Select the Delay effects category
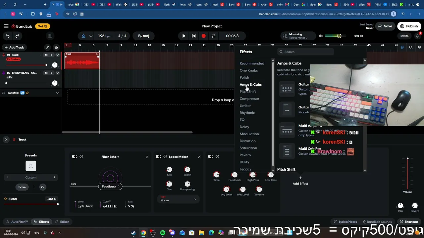 (244, 127)
